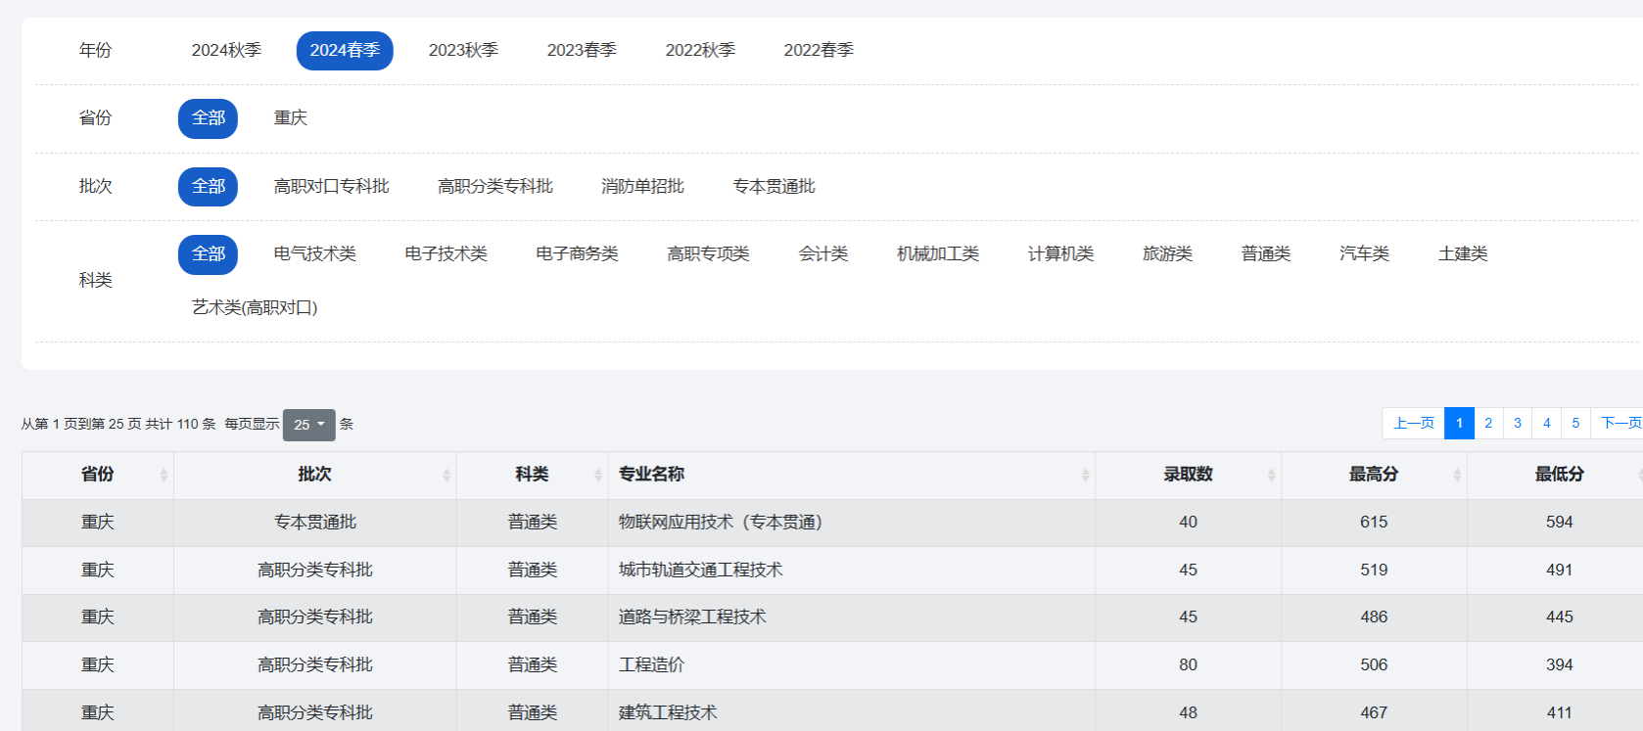Image resolution: width=1643 pixels, height=731 pixels.
Task: Filter category by 电气技术类
Action: click(315, 254)
